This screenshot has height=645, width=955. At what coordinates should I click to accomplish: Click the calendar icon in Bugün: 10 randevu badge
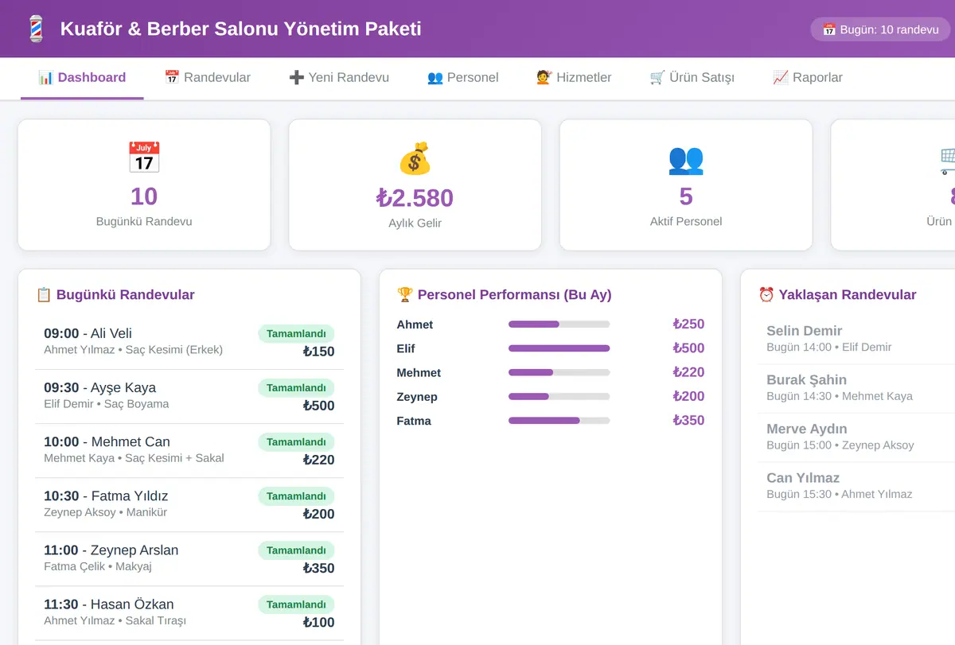click(x=829, y=29)
